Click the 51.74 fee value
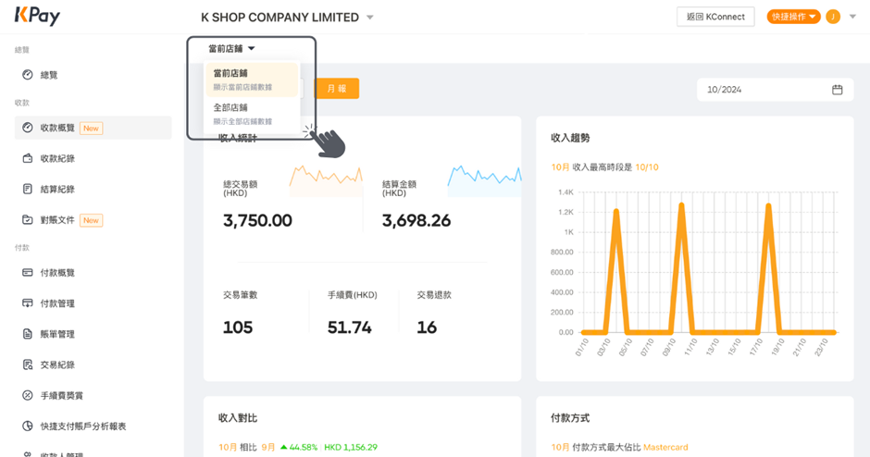Screen dimensions: 870x457 click(x=350, y=327)
